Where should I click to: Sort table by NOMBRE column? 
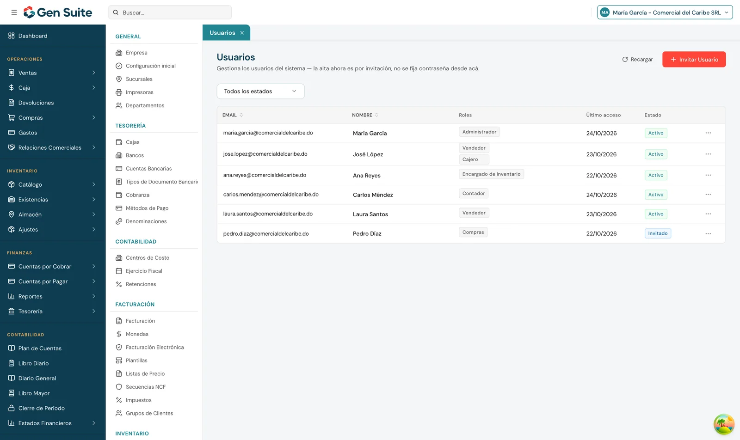click(x=365, y=115)
